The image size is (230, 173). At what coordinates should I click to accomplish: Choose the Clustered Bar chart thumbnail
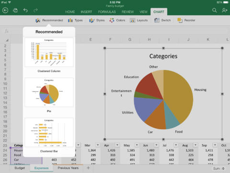(x=49, y=133)
